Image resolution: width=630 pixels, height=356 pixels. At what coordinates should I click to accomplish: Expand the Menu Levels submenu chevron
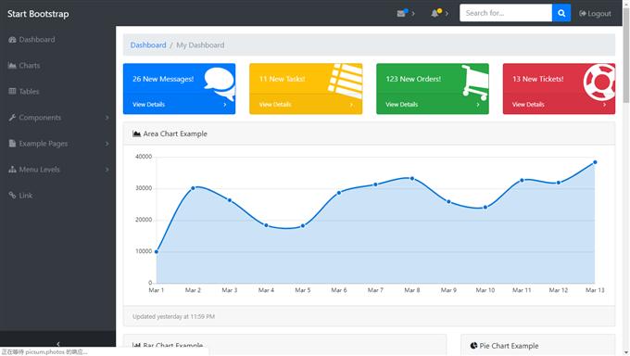click(x=107, y=170)
